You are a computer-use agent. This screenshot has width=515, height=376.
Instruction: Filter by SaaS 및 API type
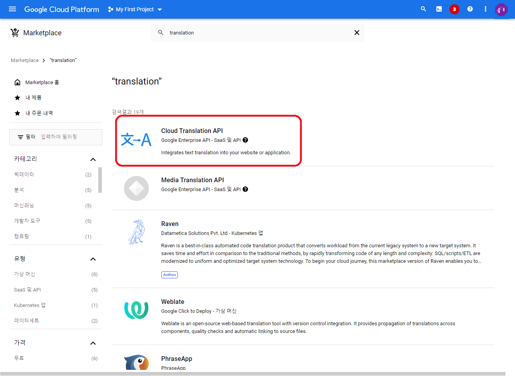point(27,290)
